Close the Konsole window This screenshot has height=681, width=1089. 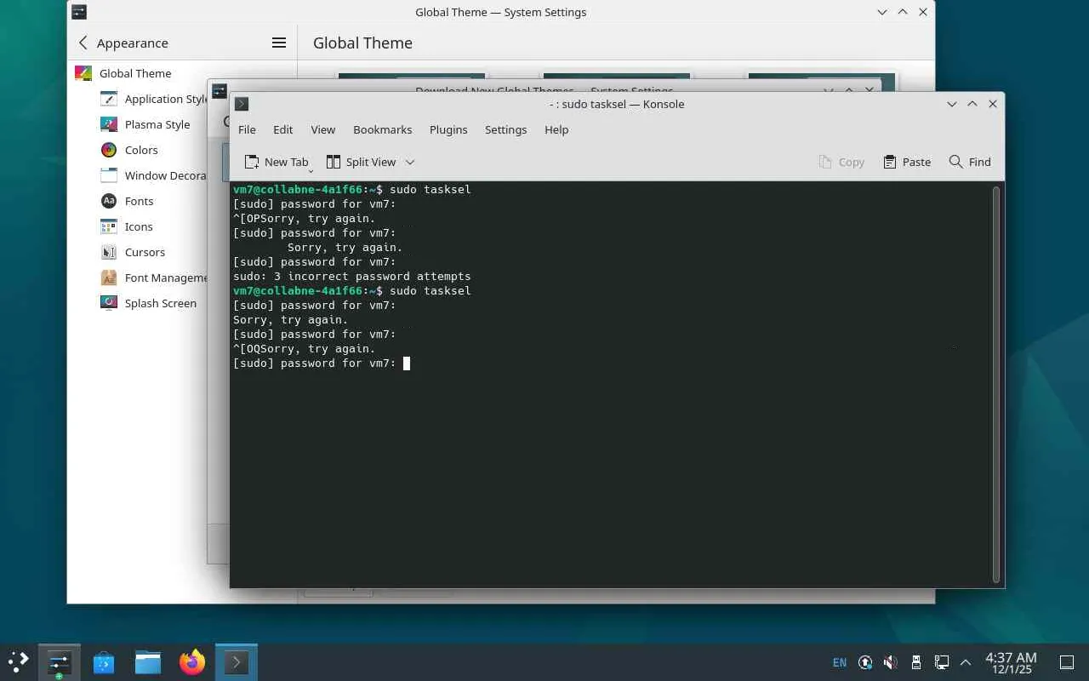tap(993, 104)
